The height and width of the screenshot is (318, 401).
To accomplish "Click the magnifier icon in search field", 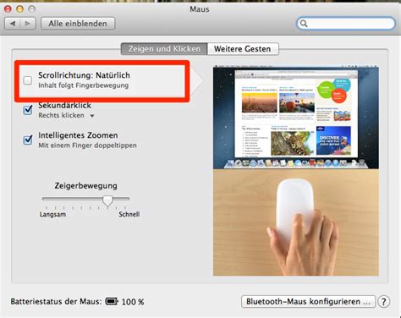I will (x=304, y=24).
